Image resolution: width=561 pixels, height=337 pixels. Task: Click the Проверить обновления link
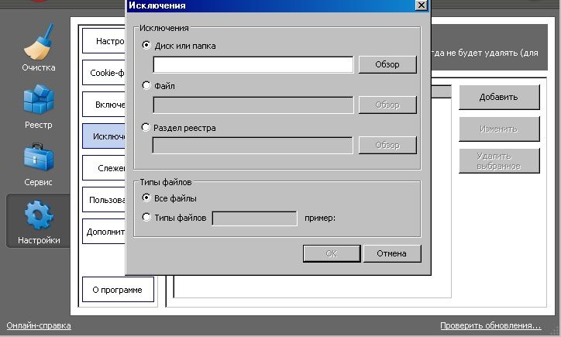coord(490,325)
